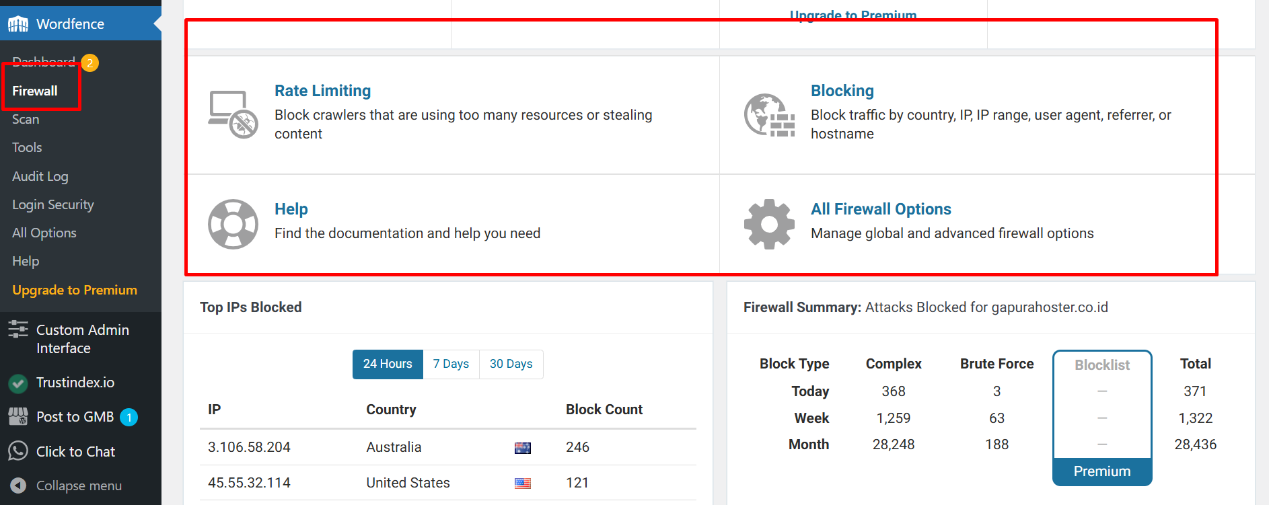Click the Trustindex.io checkmark icon
1269x505 pixels.
click(x=18, y=383)
